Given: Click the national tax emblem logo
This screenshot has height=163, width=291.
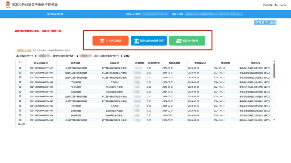Looking at the screenshot, I should (8, 5).
